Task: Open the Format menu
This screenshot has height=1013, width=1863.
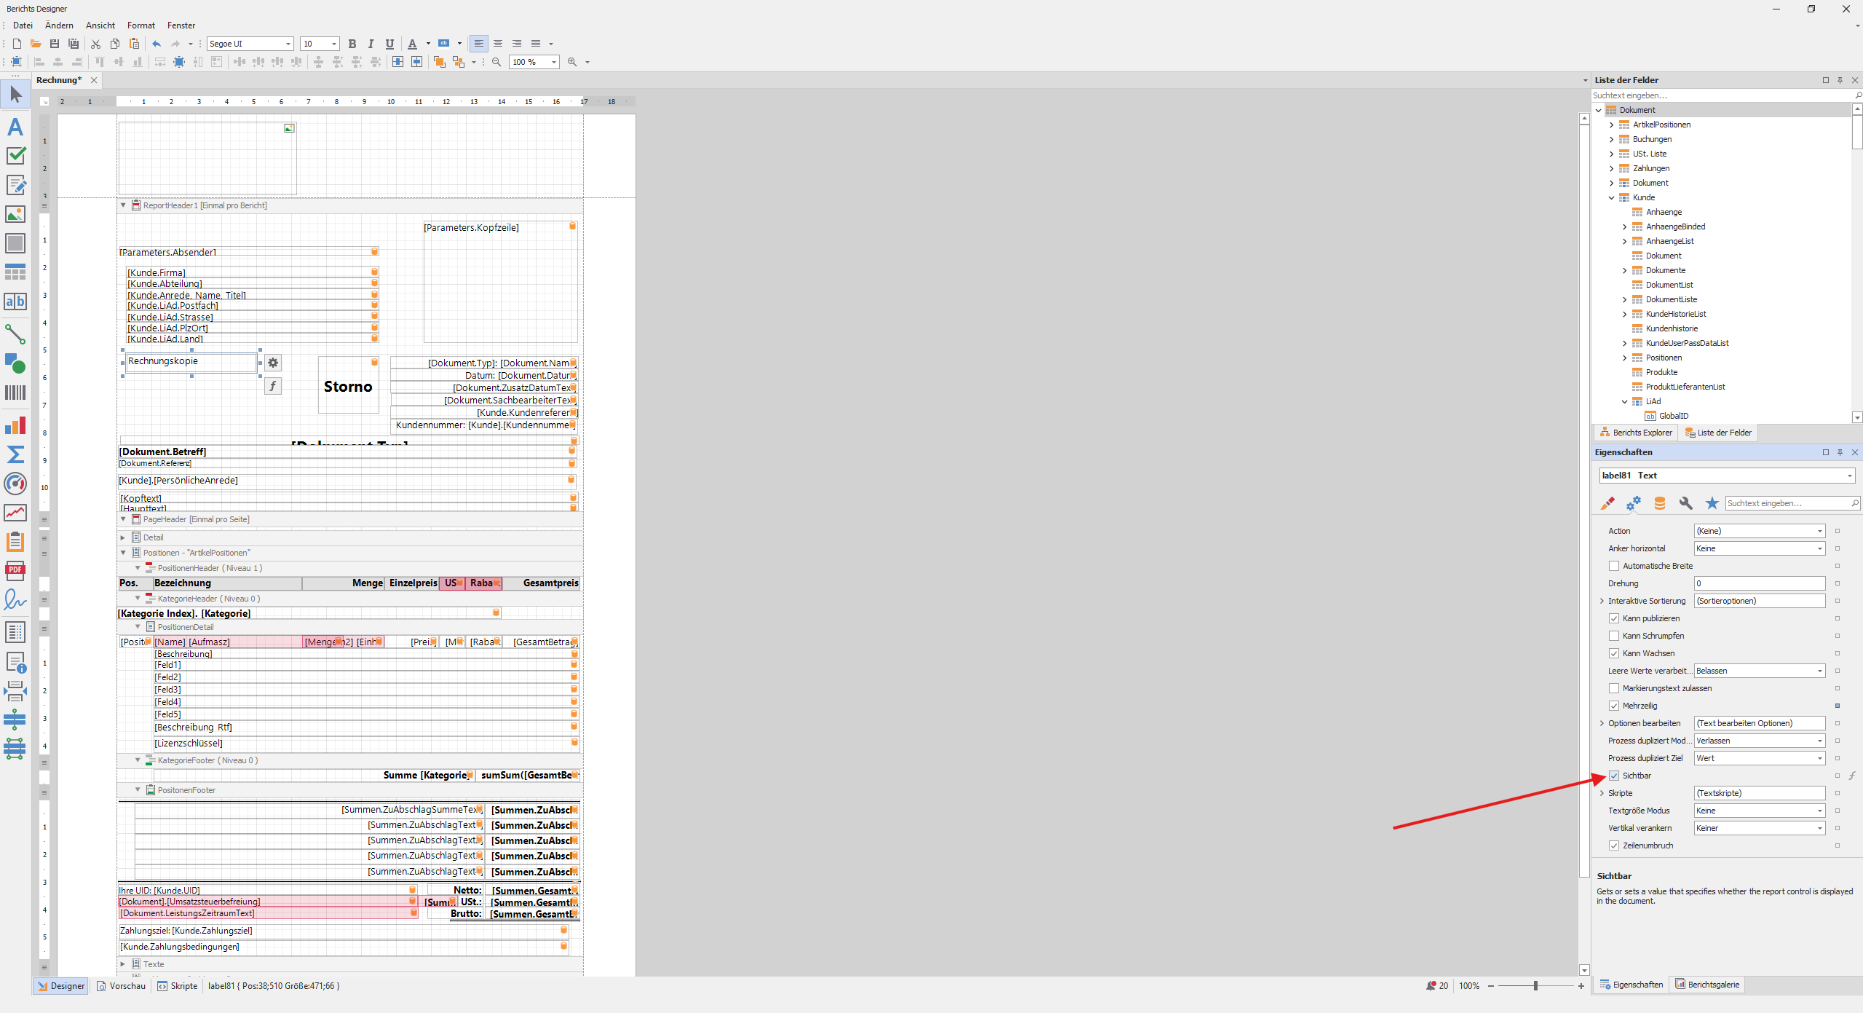Action: pyautogui.click(x=141, y=25)
